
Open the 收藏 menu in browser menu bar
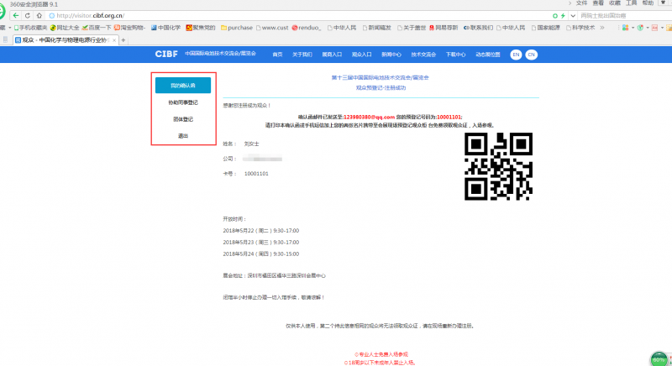615,3
